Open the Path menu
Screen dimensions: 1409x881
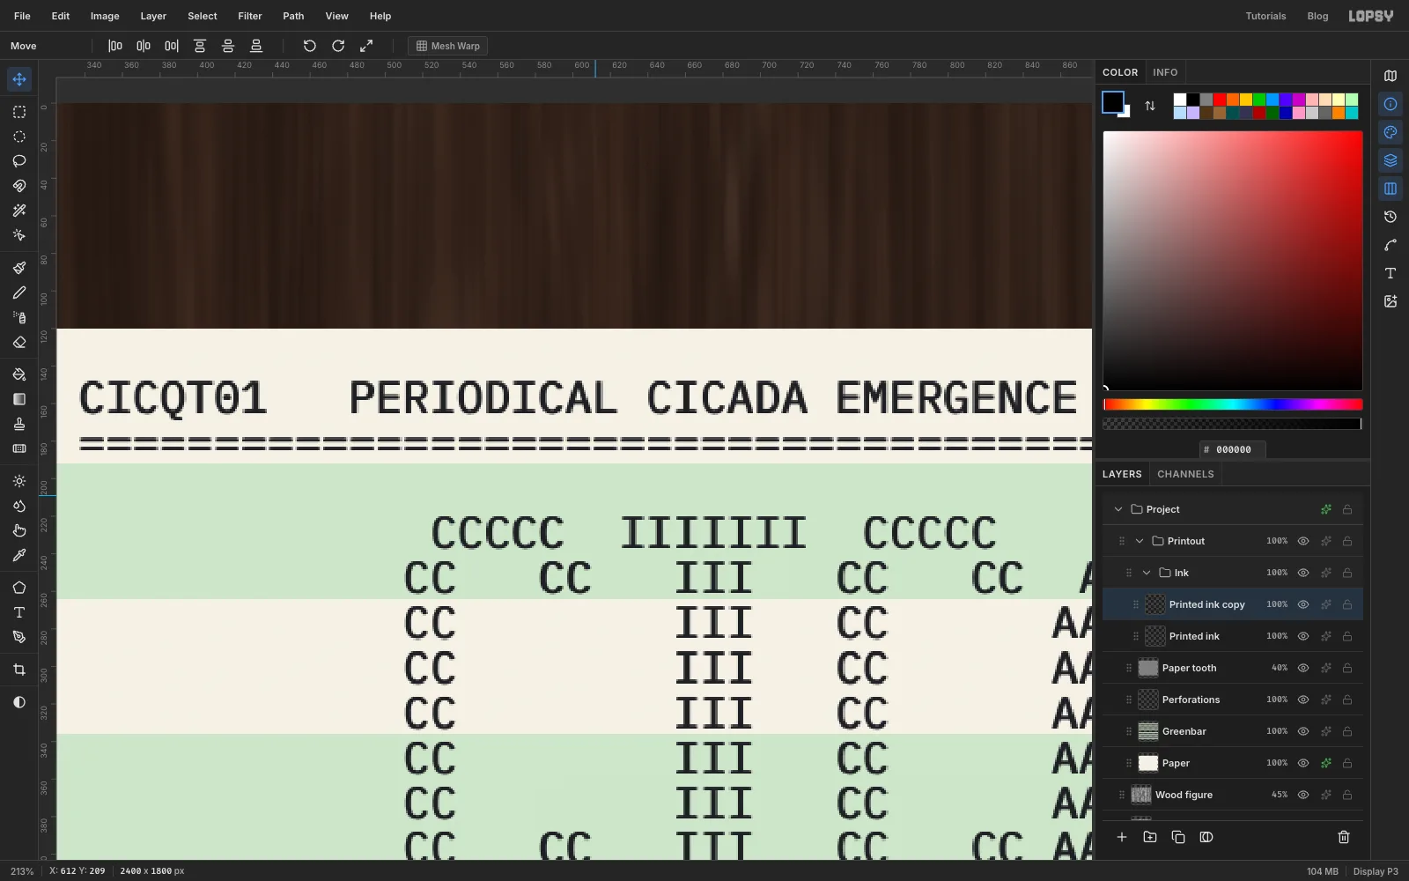[x=293, y=16]
